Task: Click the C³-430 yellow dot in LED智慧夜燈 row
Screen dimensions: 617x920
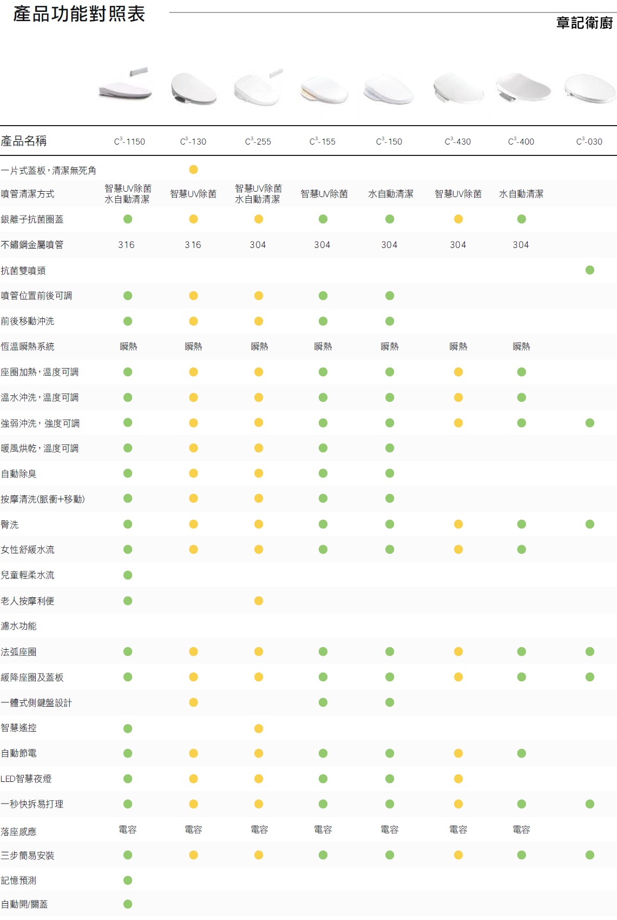Action: 458,779
